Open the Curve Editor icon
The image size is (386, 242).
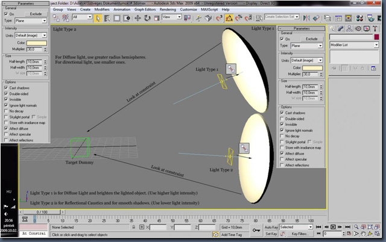click(338, 18)
